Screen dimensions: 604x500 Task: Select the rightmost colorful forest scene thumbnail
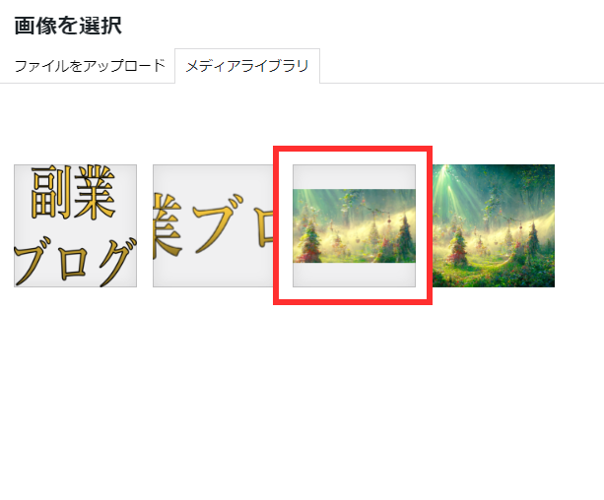tap(494, 226)
